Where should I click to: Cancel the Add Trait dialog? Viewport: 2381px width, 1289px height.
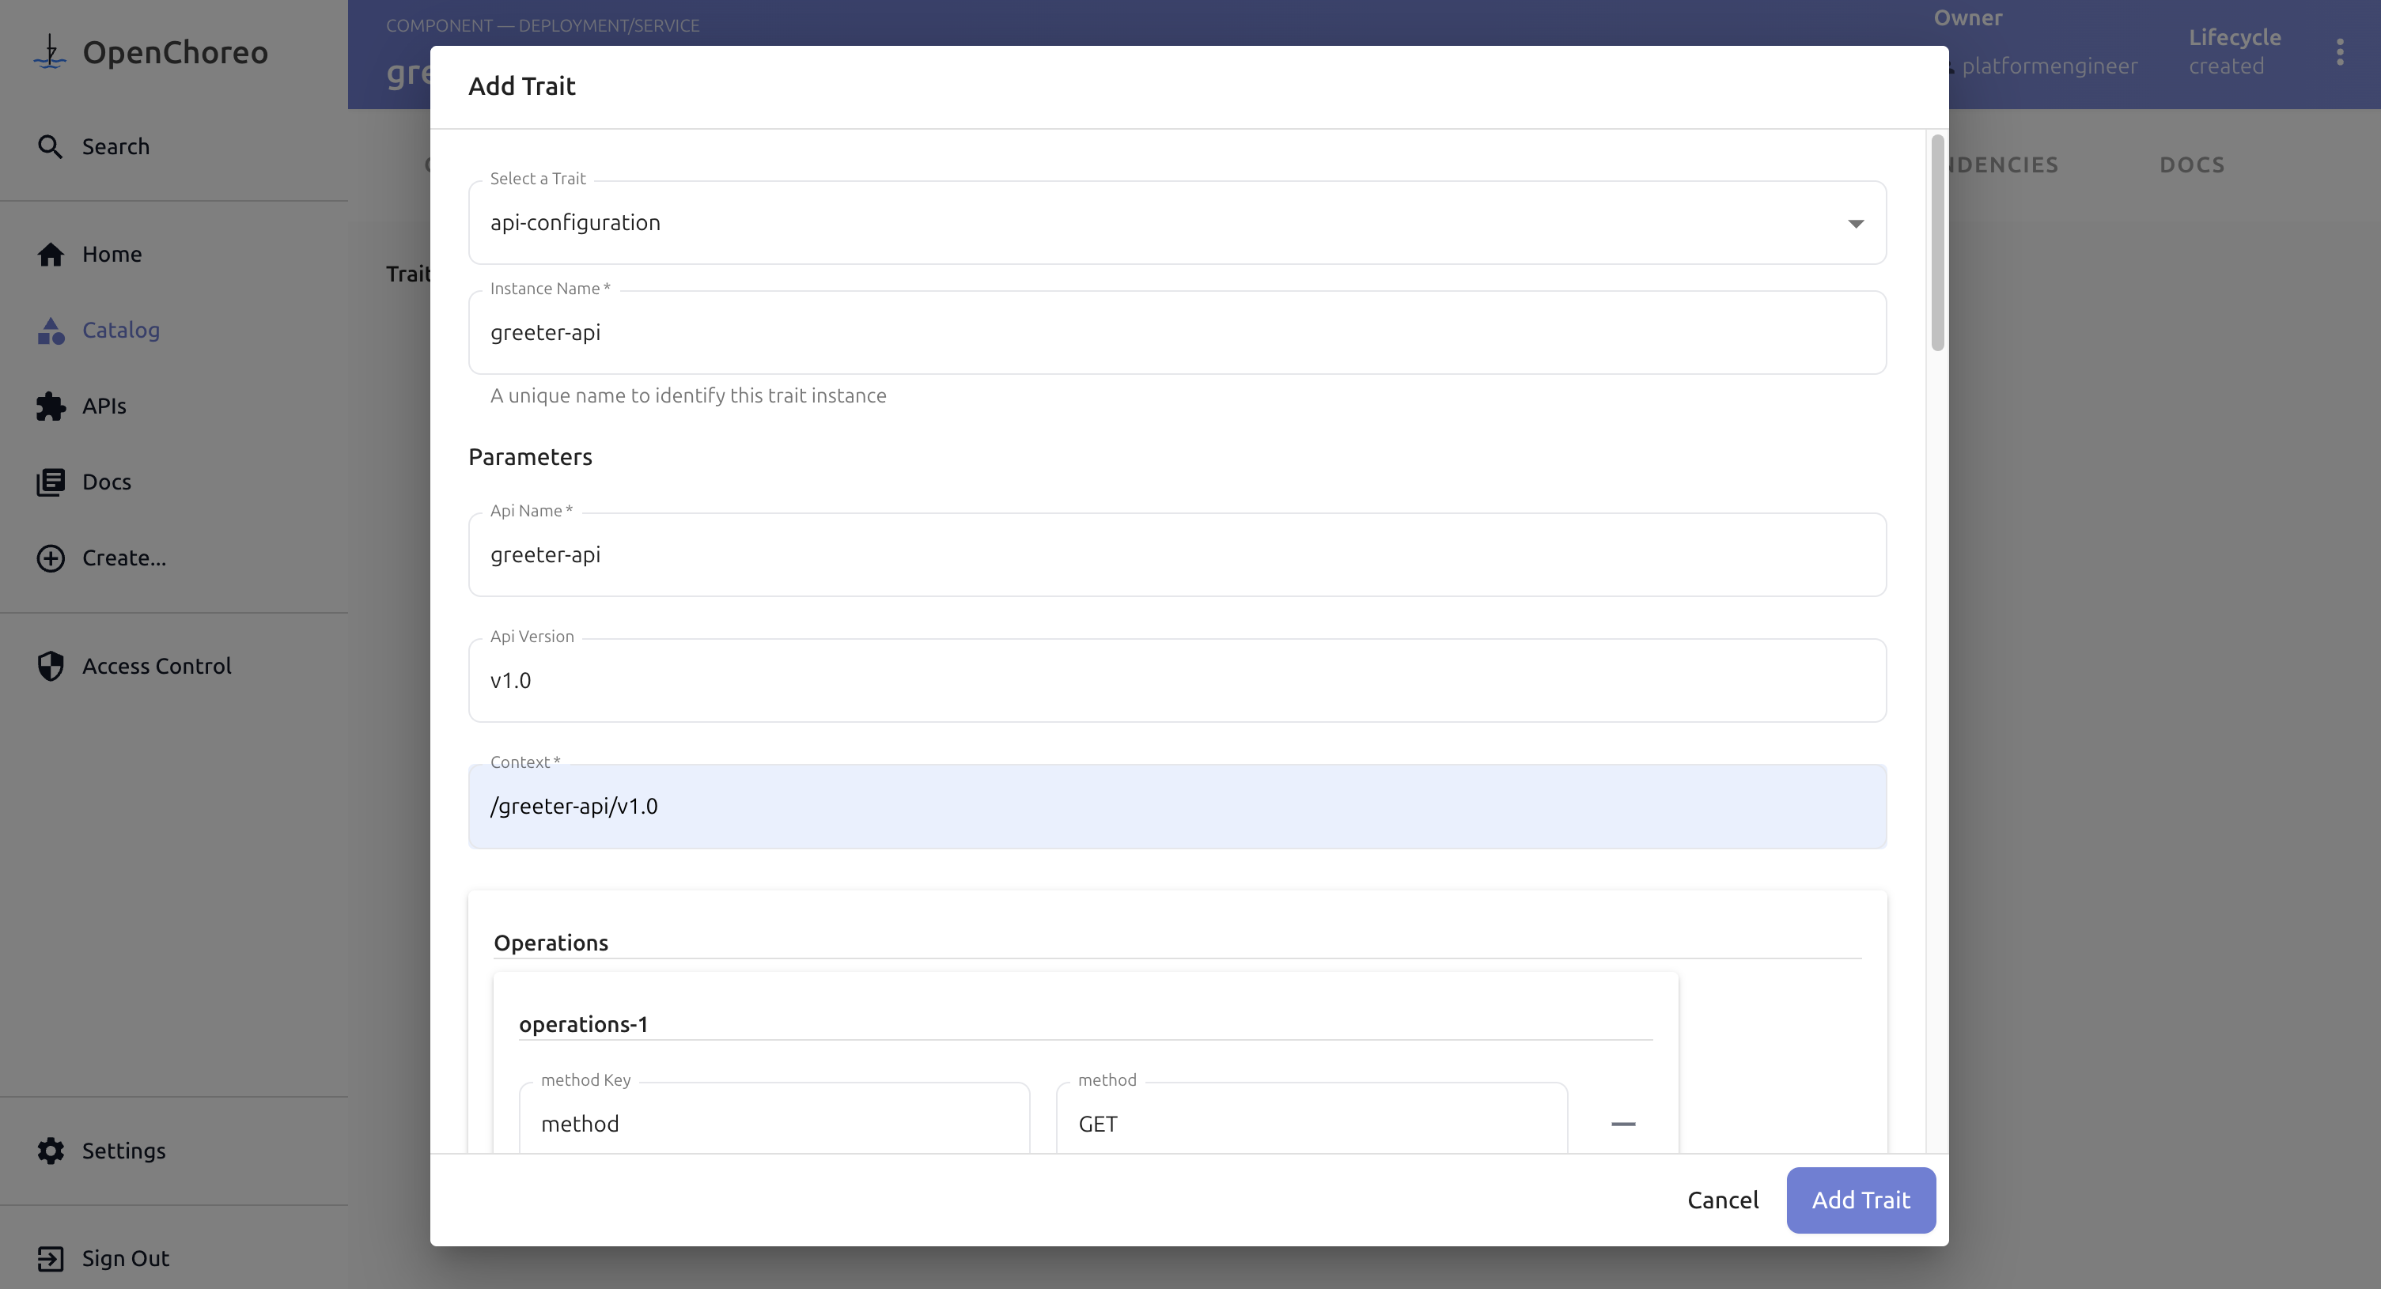(x=1722, y=1200)
